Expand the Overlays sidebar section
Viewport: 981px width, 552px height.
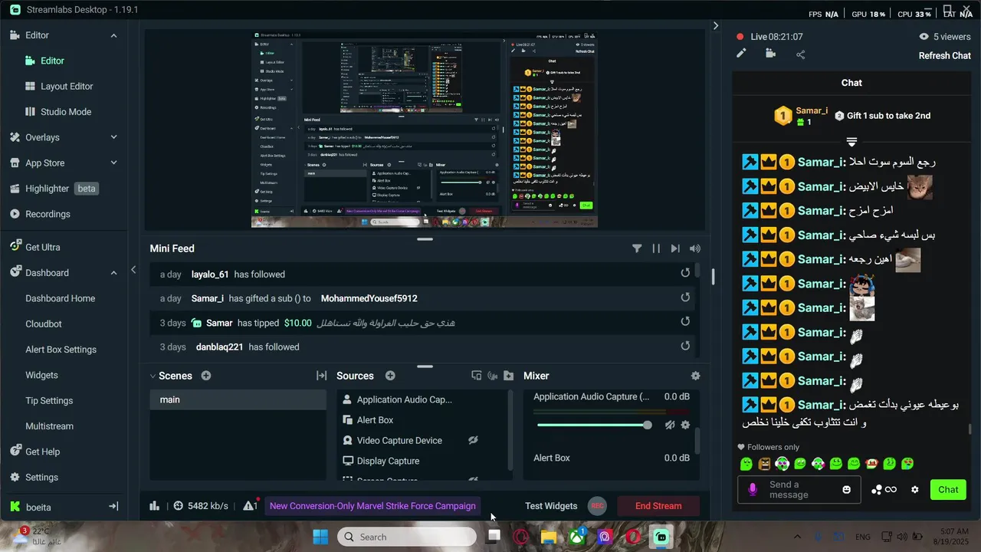[113, 137]
